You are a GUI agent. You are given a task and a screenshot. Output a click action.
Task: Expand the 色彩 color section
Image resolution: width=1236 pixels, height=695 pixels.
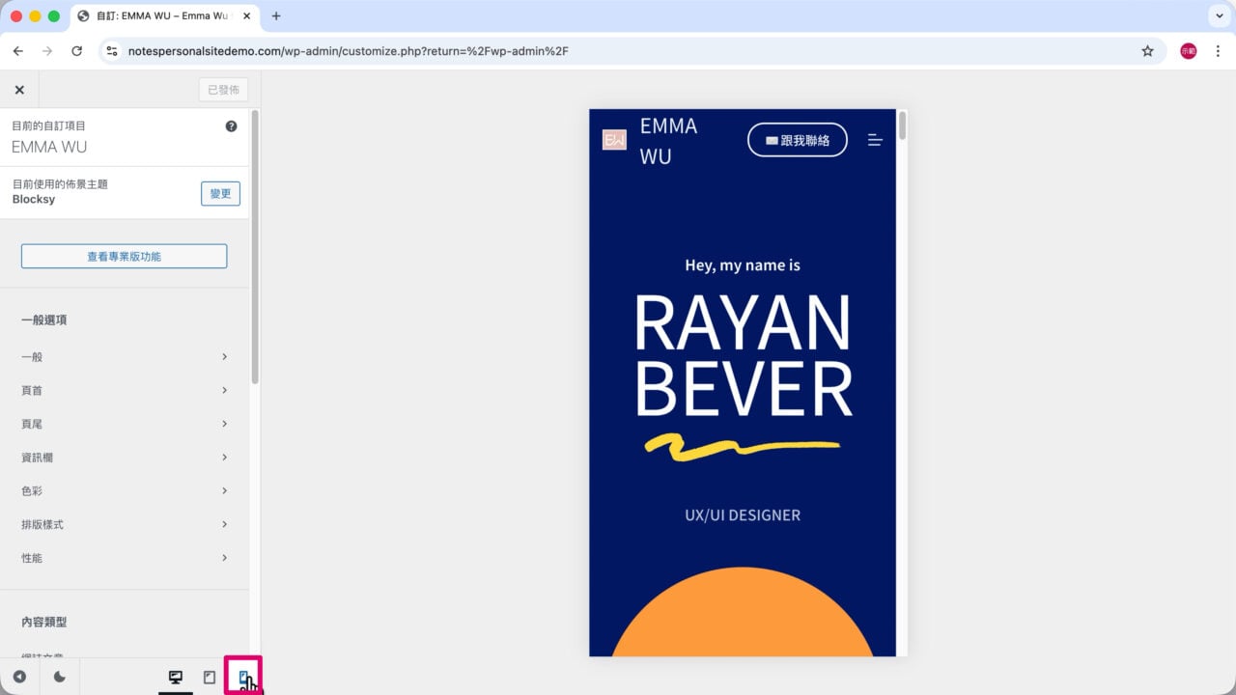point(125,491)
